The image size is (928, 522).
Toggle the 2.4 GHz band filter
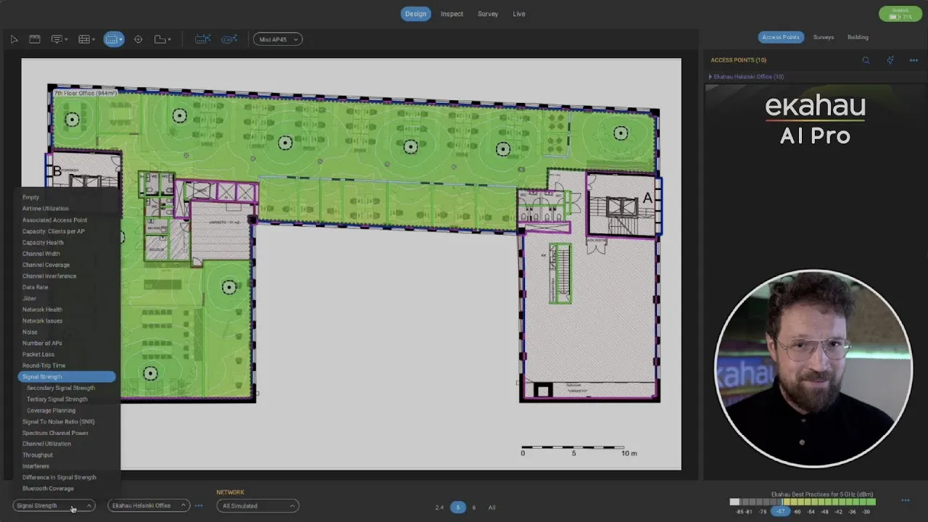[x=439, y=507]
